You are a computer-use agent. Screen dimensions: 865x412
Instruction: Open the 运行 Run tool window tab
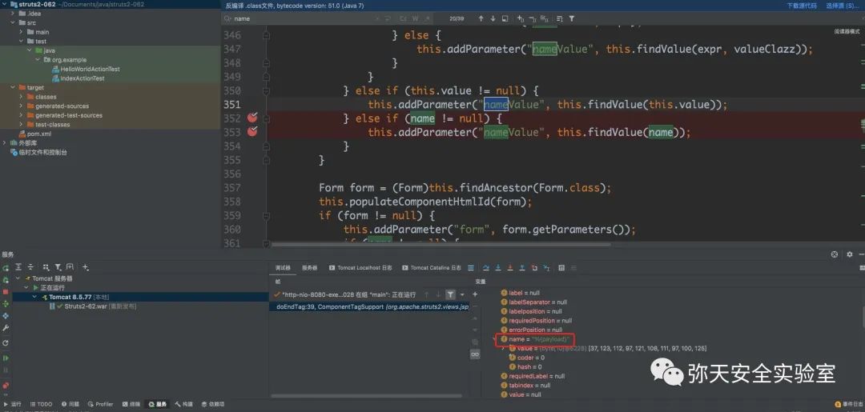coord(12,404)
